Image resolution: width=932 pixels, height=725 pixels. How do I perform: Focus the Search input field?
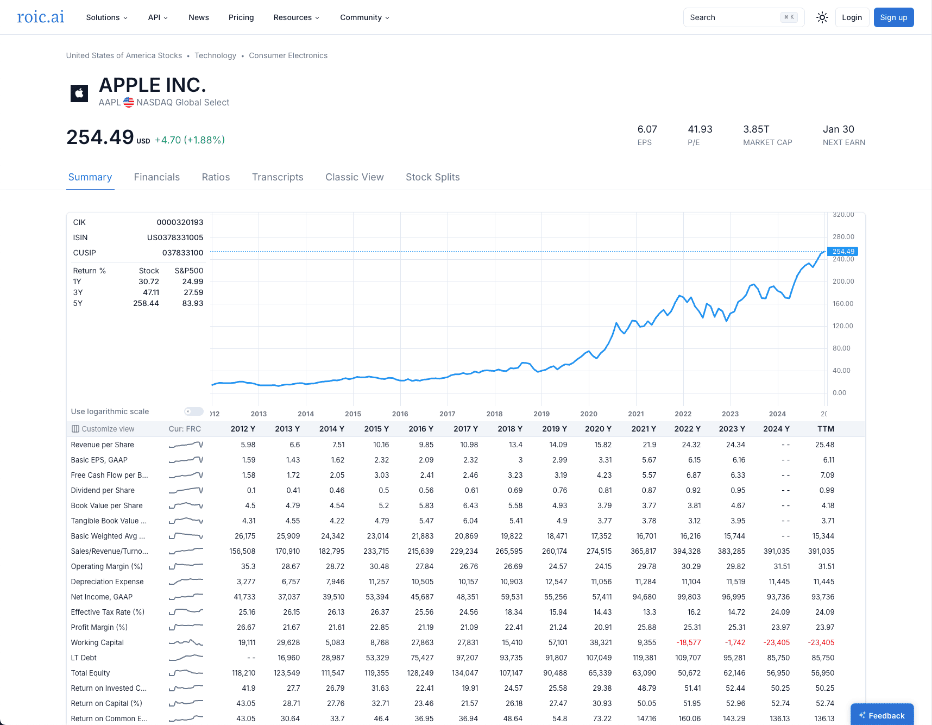pyautogui.click(x=744, y=17)
